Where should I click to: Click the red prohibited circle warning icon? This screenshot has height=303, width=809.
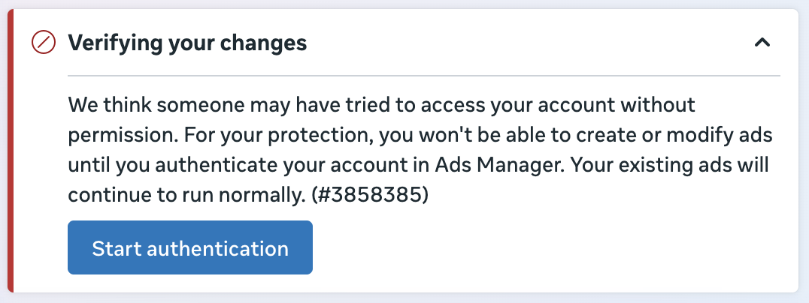point(41,43)
